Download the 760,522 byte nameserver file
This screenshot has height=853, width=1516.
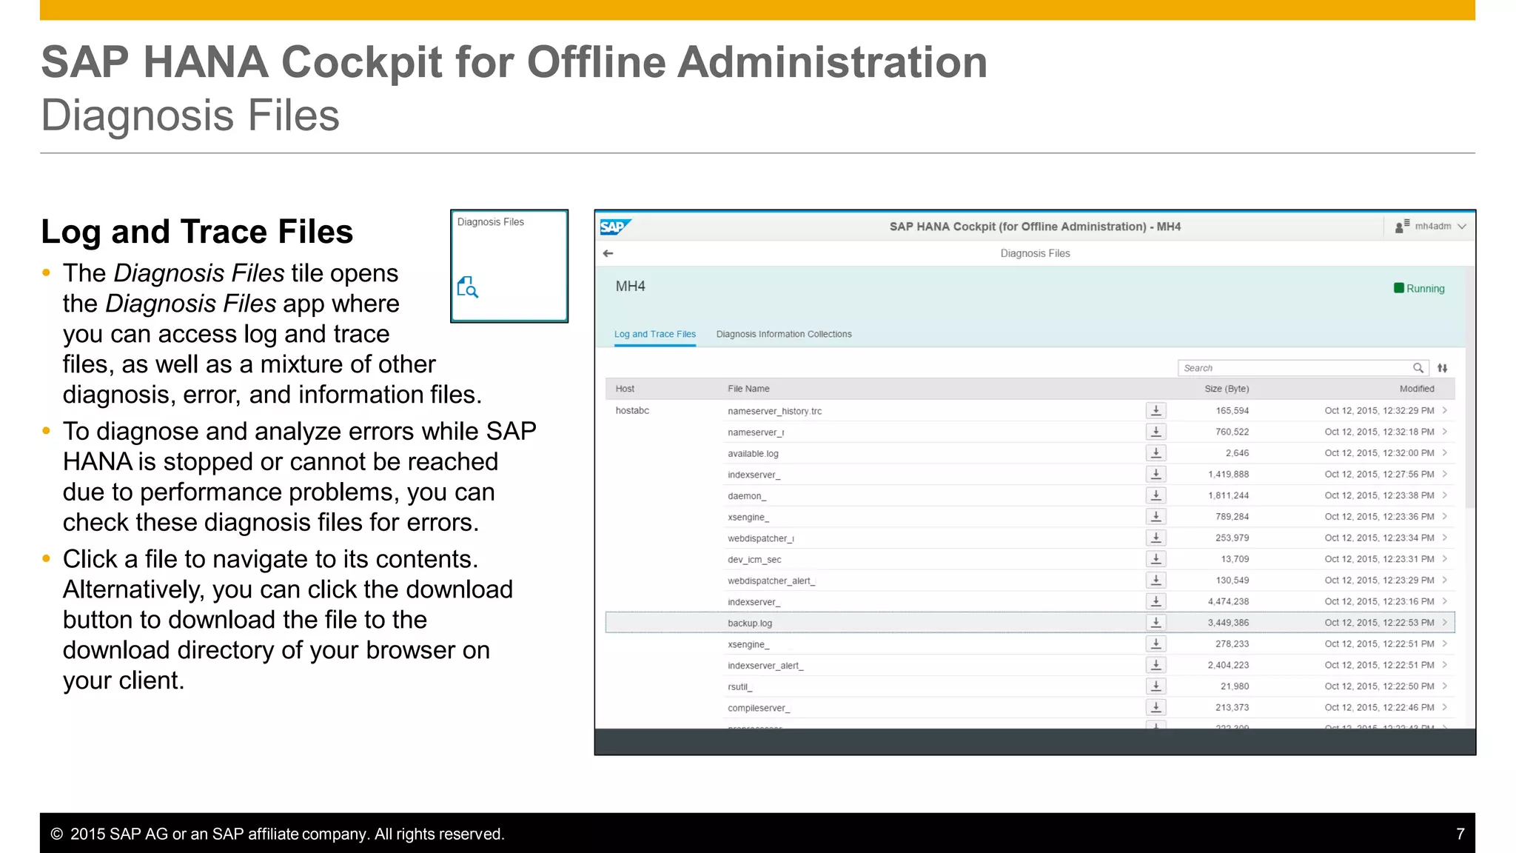1156,432
